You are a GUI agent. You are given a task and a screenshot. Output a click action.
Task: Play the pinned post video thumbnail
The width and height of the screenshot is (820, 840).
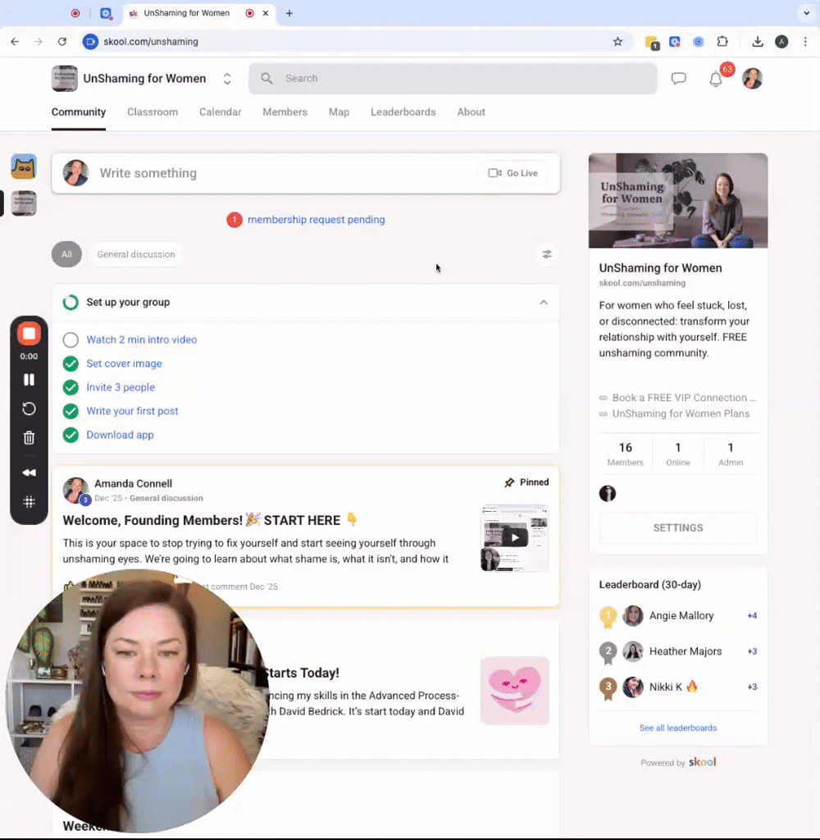[515, 538]
